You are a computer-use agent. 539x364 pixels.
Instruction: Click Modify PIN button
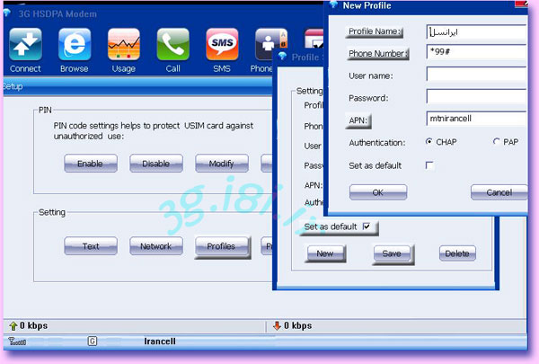click(x=222, y=164)
